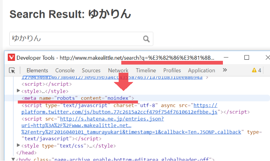Select the empty <script></script> node
Viewport: 270px width, 161px height.
coord(46,84)
